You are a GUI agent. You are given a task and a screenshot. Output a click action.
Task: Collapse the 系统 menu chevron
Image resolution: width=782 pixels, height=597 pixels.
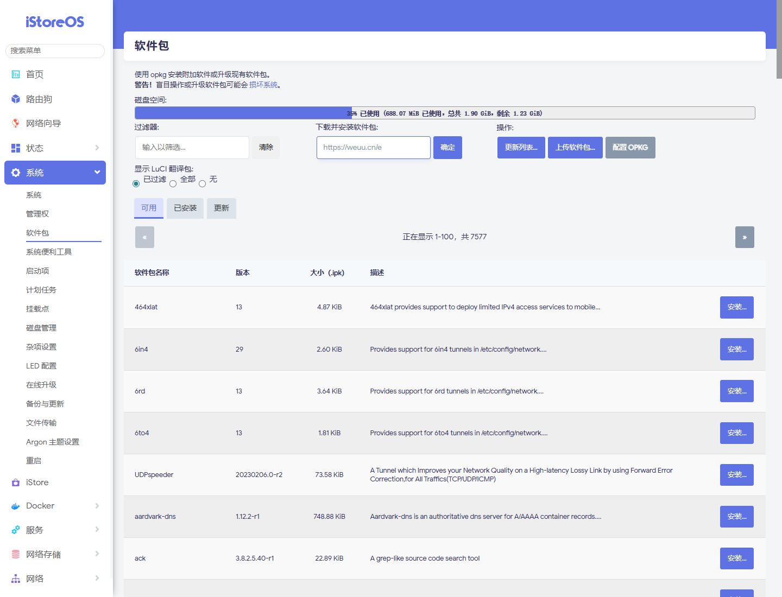pos(97,172)
